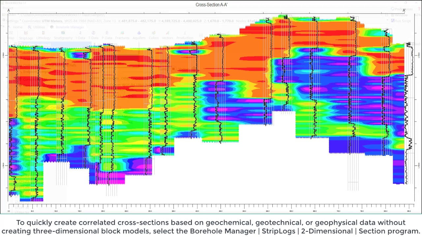This screenshot has width=422, height=237.
Task: Open the Lithology menu
Action: (44, 35)
